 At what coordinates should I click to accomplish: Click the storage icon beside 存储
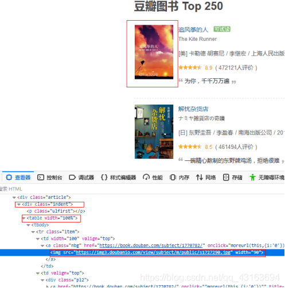(226, 177)
